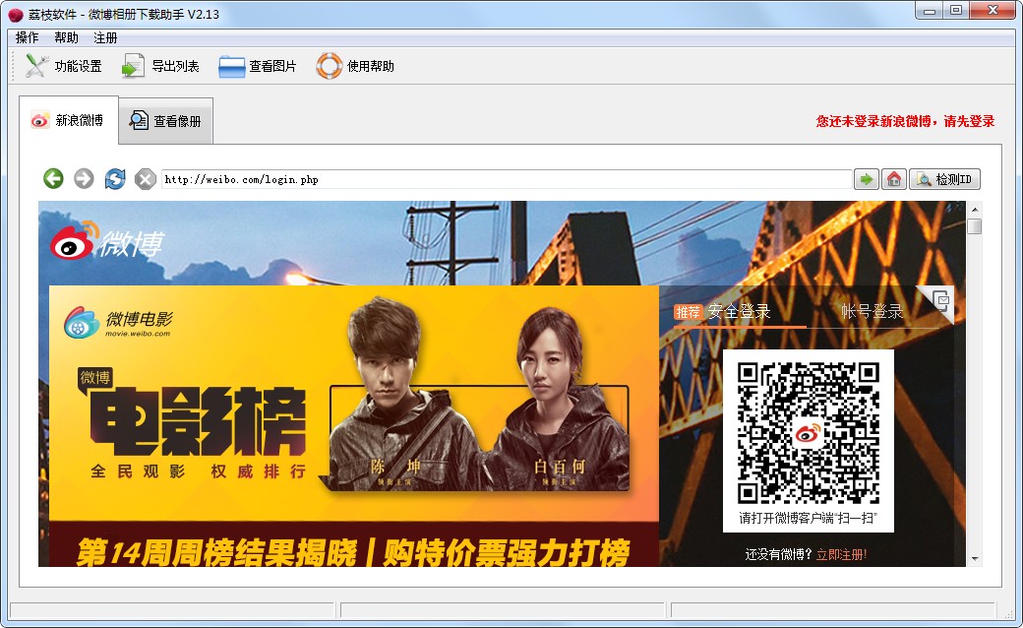
Task: Open the 操作 menu
Action: click(28, 37)
